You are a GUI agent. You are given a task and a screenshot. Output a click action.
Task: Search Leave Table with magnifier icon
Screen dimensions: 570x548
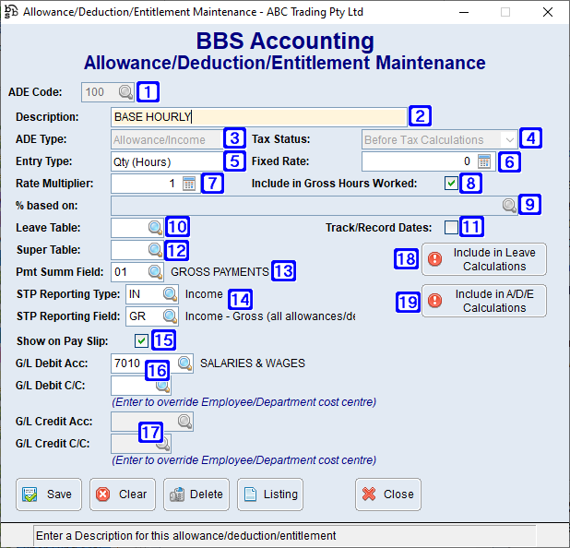[x=155, y=228]
